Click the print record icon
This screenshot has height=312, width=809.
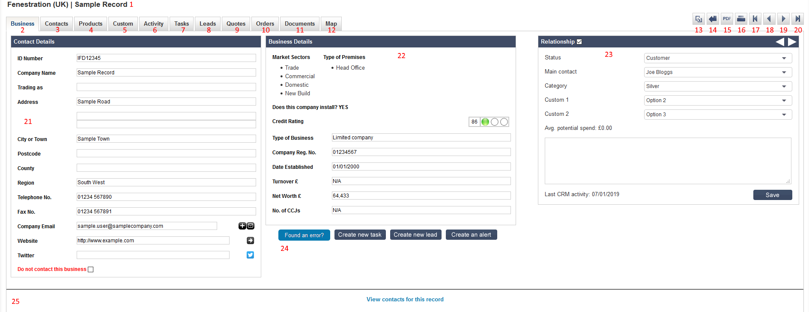pyautogui.click(x=741, y=19)
